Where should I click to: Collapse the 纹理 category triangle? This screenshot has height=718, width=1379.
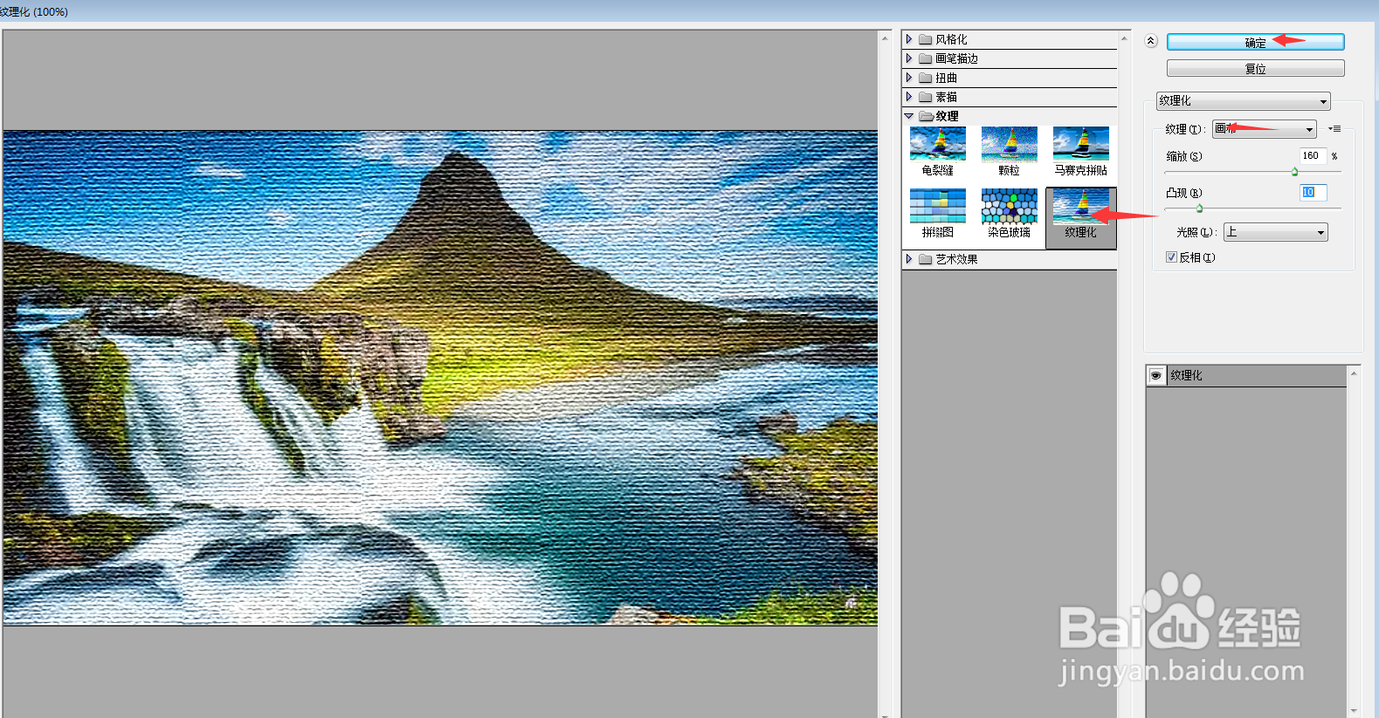(909, 116)
